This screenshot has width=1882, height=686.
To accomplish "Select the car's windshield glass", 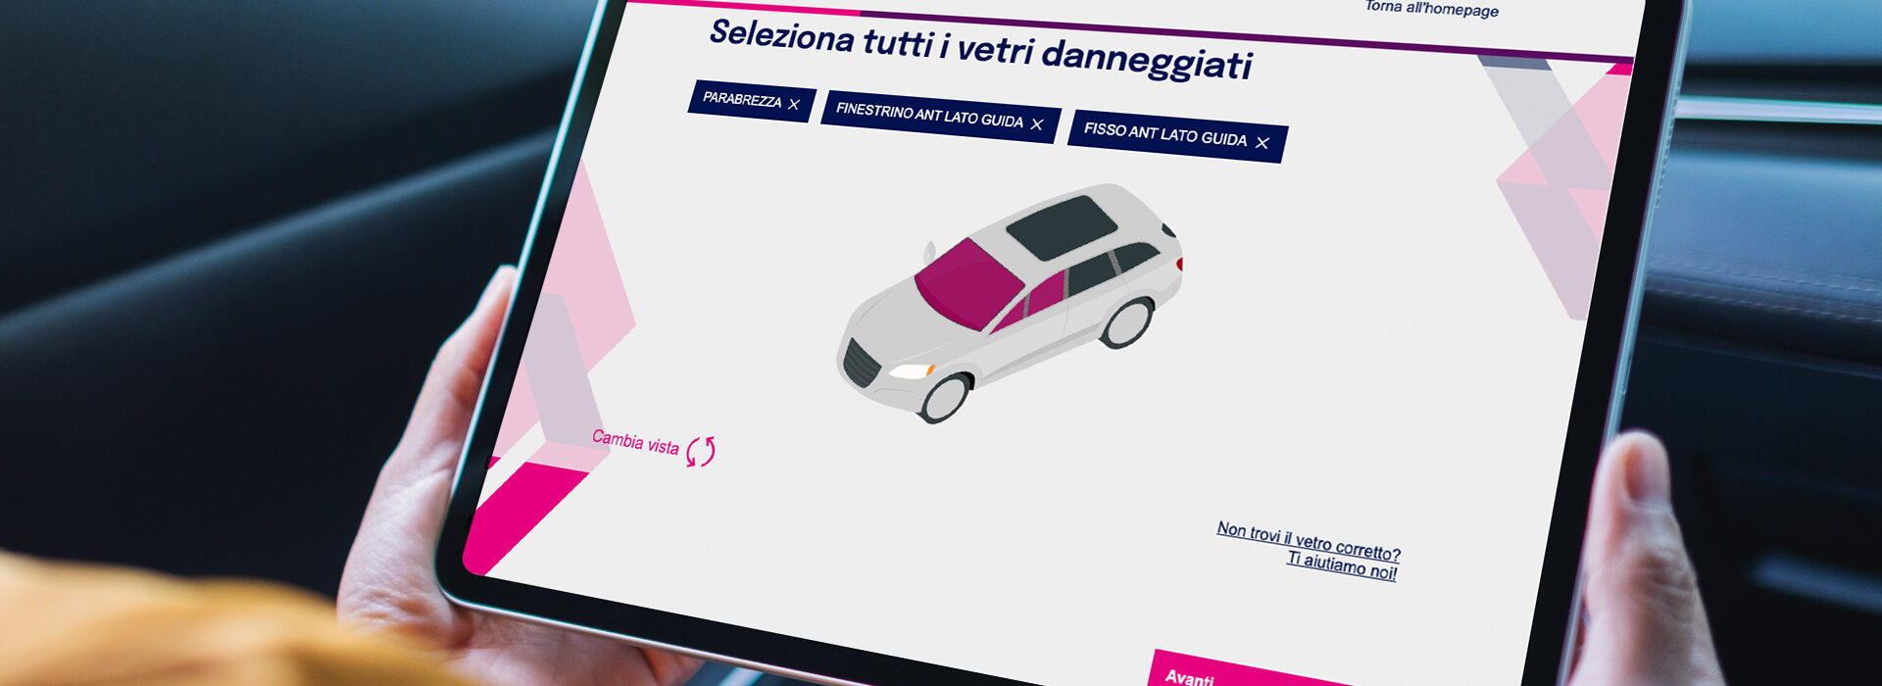I will (x=968, y=282).
